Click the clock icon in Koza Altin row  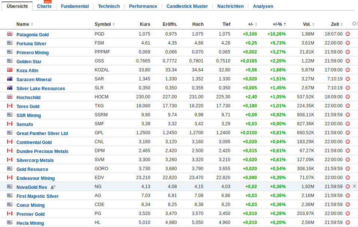[348, 70]
